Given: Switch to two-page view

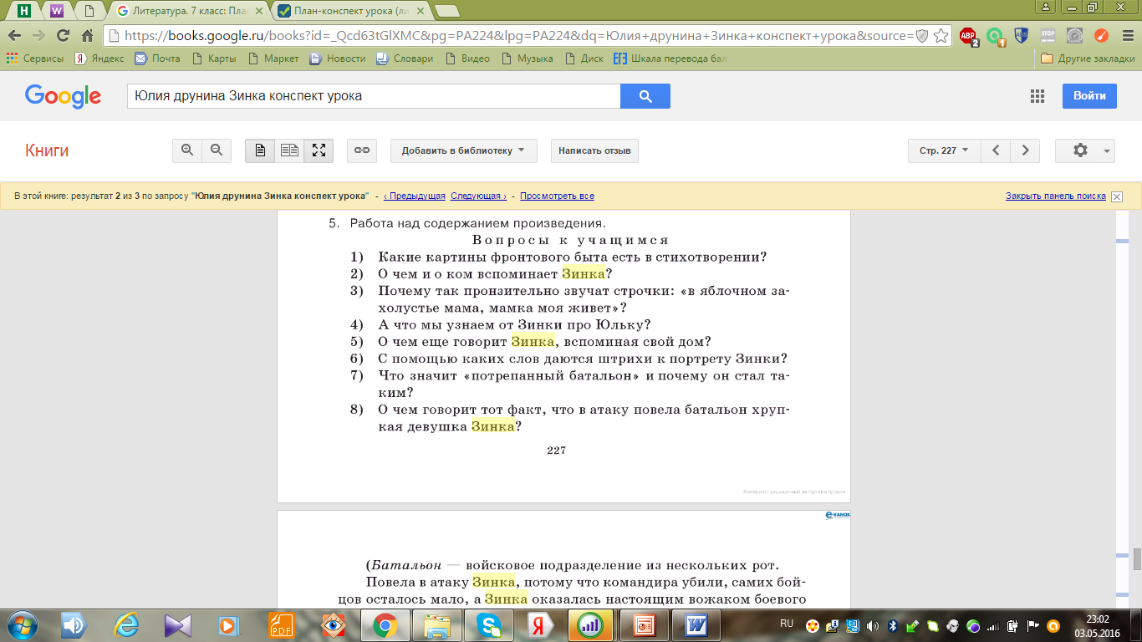Looking at the screenshot, I should pyautogui.click(x=289, y=150).
